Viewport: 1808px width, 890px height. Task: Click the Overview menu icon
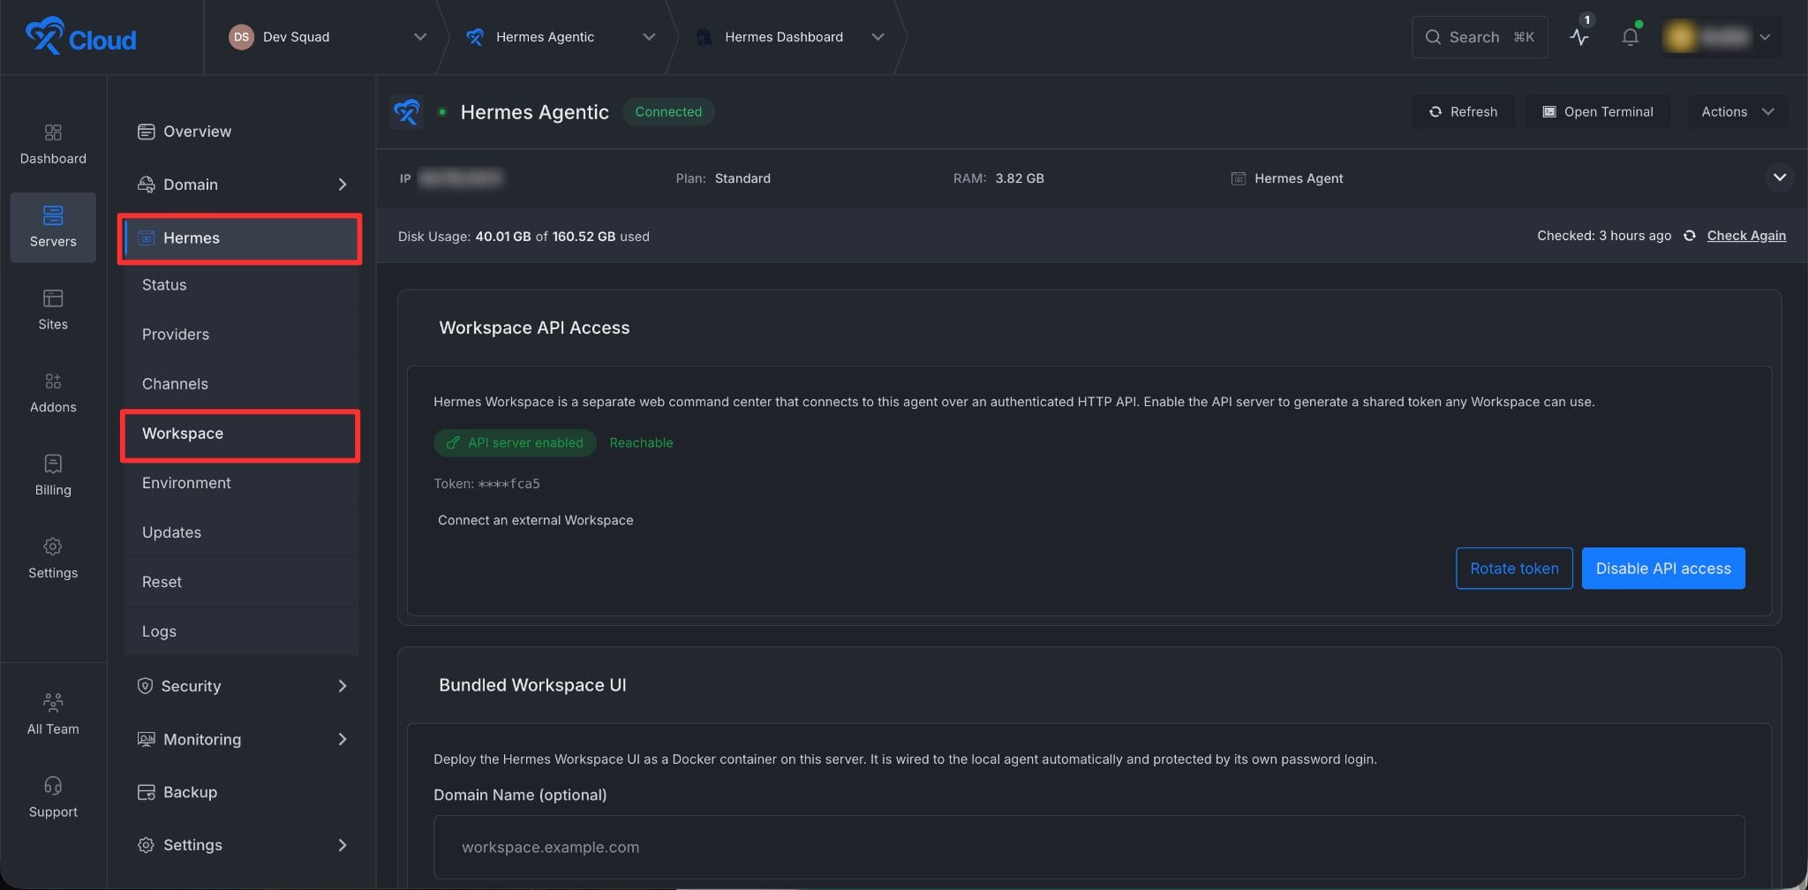coord(146,132)
